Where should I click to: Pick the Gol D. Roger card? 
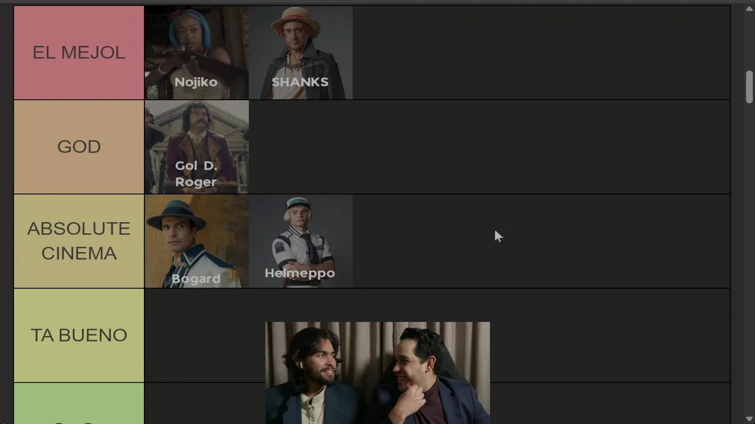(196, 147)
